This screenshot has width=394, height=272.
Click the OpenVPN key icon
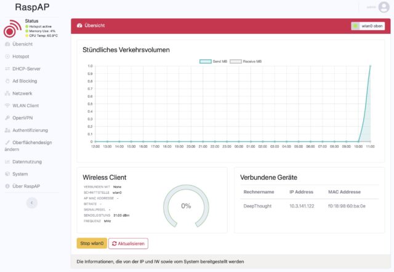[7, 118]
